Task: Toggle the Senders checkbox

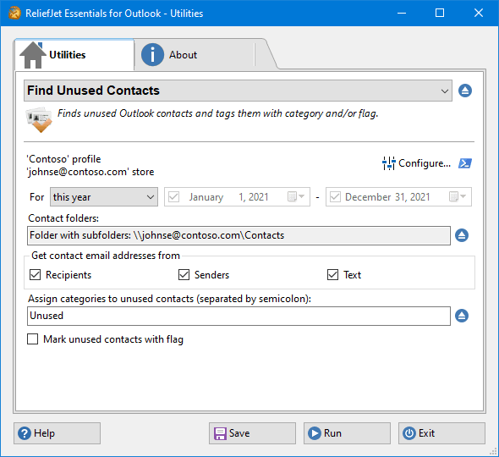Action: 184,275
